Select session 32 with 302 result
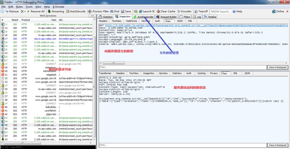Image resolution: width=290 pixels, height=149 pixels. 47,78
